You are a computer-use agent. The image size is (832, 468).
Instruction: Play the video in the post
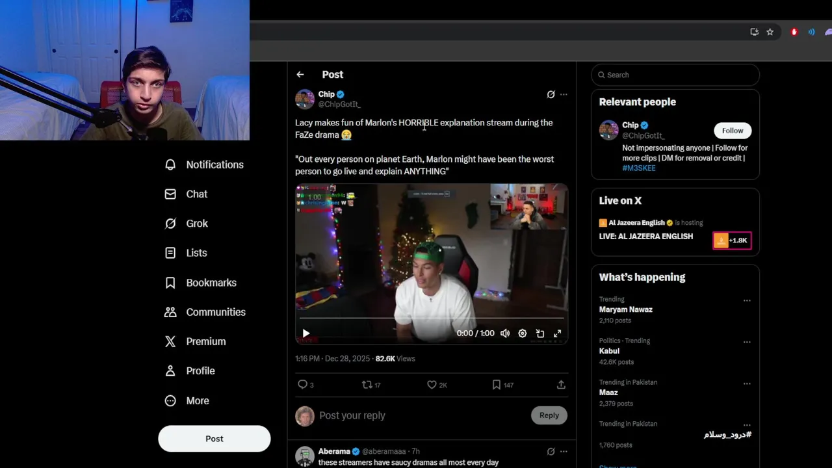[x=306, y=333]
